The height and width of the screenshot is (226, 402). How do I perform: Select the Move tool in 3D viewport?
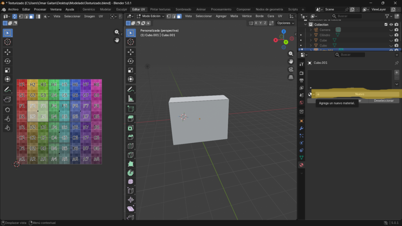click(x=131, y=52)
